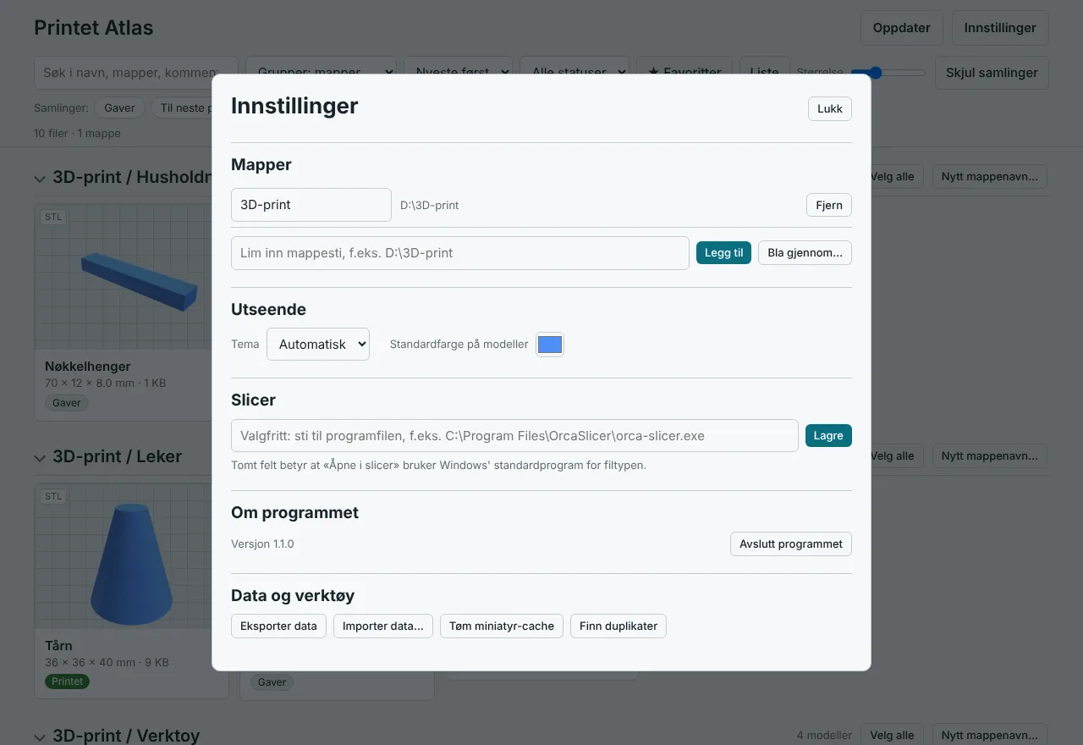Collapse the 3D-print / Husholdning group chevron

click(x=40, y=179)
